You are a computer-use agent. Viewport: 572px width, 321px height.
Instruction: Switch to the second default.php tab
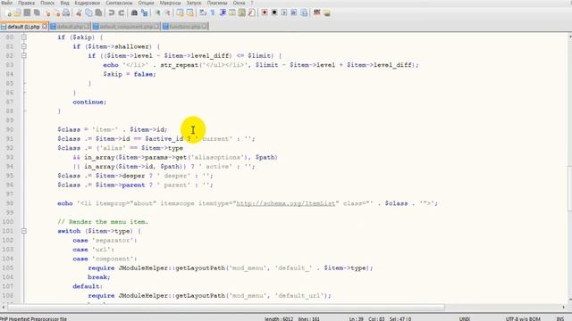70,27
